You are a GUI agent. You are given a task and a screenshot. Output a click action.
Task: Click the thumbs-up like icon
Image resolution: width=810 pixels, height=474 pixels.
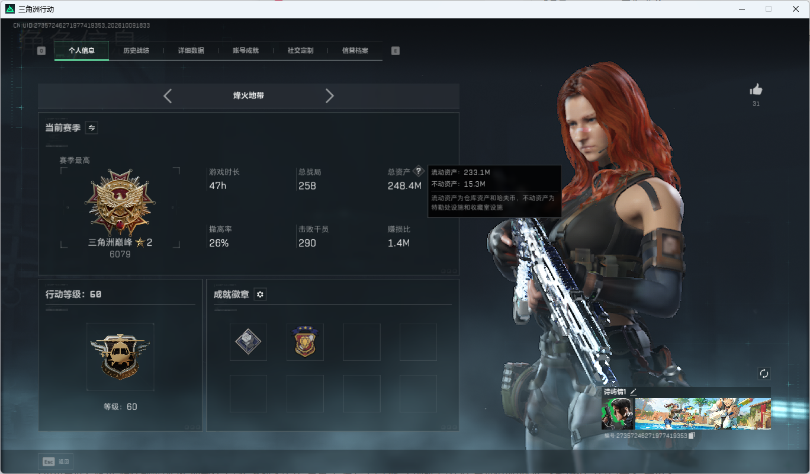(x=756, y=89)
